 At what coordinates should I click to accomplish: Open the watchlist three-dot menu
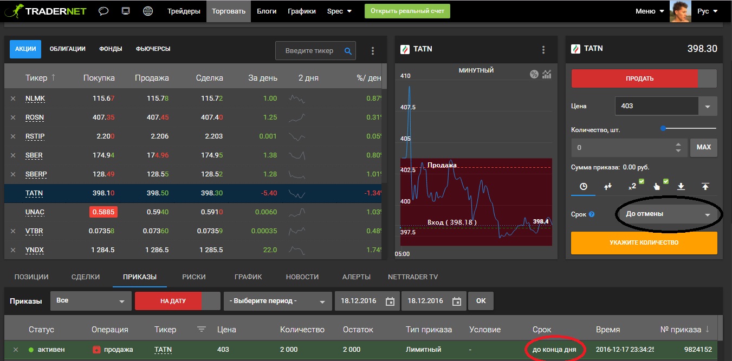(373, 51)
